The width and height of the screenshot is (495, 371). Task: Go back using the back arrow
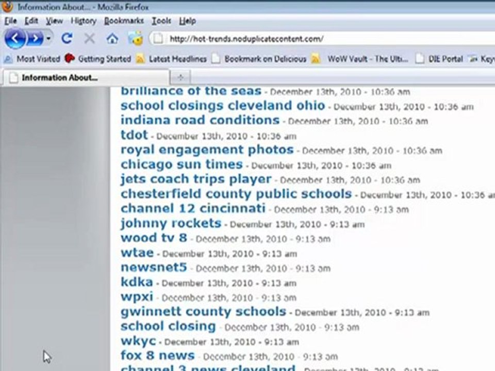pos(14,38)
